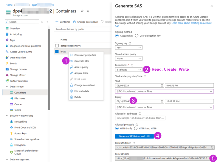Select Edit metadata in the context menu
The height and width of the screenshot is (164, 217).
pyautogui.click(x=81, y=91)
